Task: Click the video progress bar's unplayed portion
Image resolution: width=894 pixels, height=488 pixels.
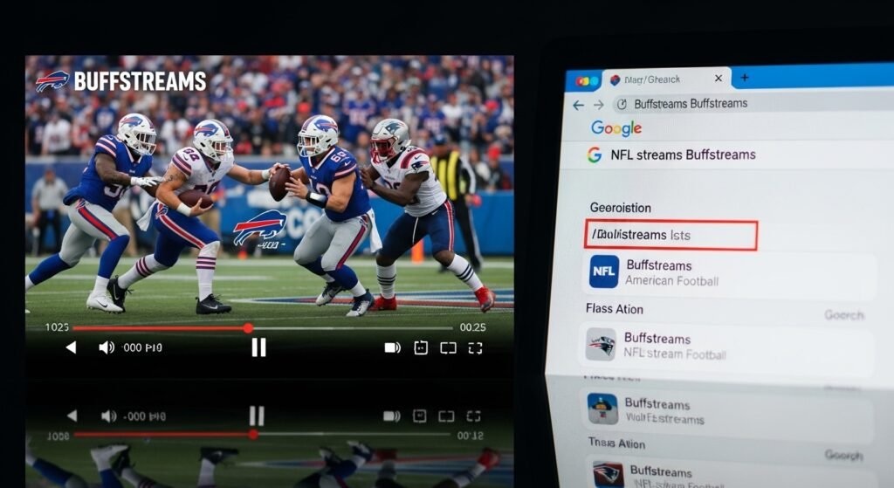Action: (351, 328)
